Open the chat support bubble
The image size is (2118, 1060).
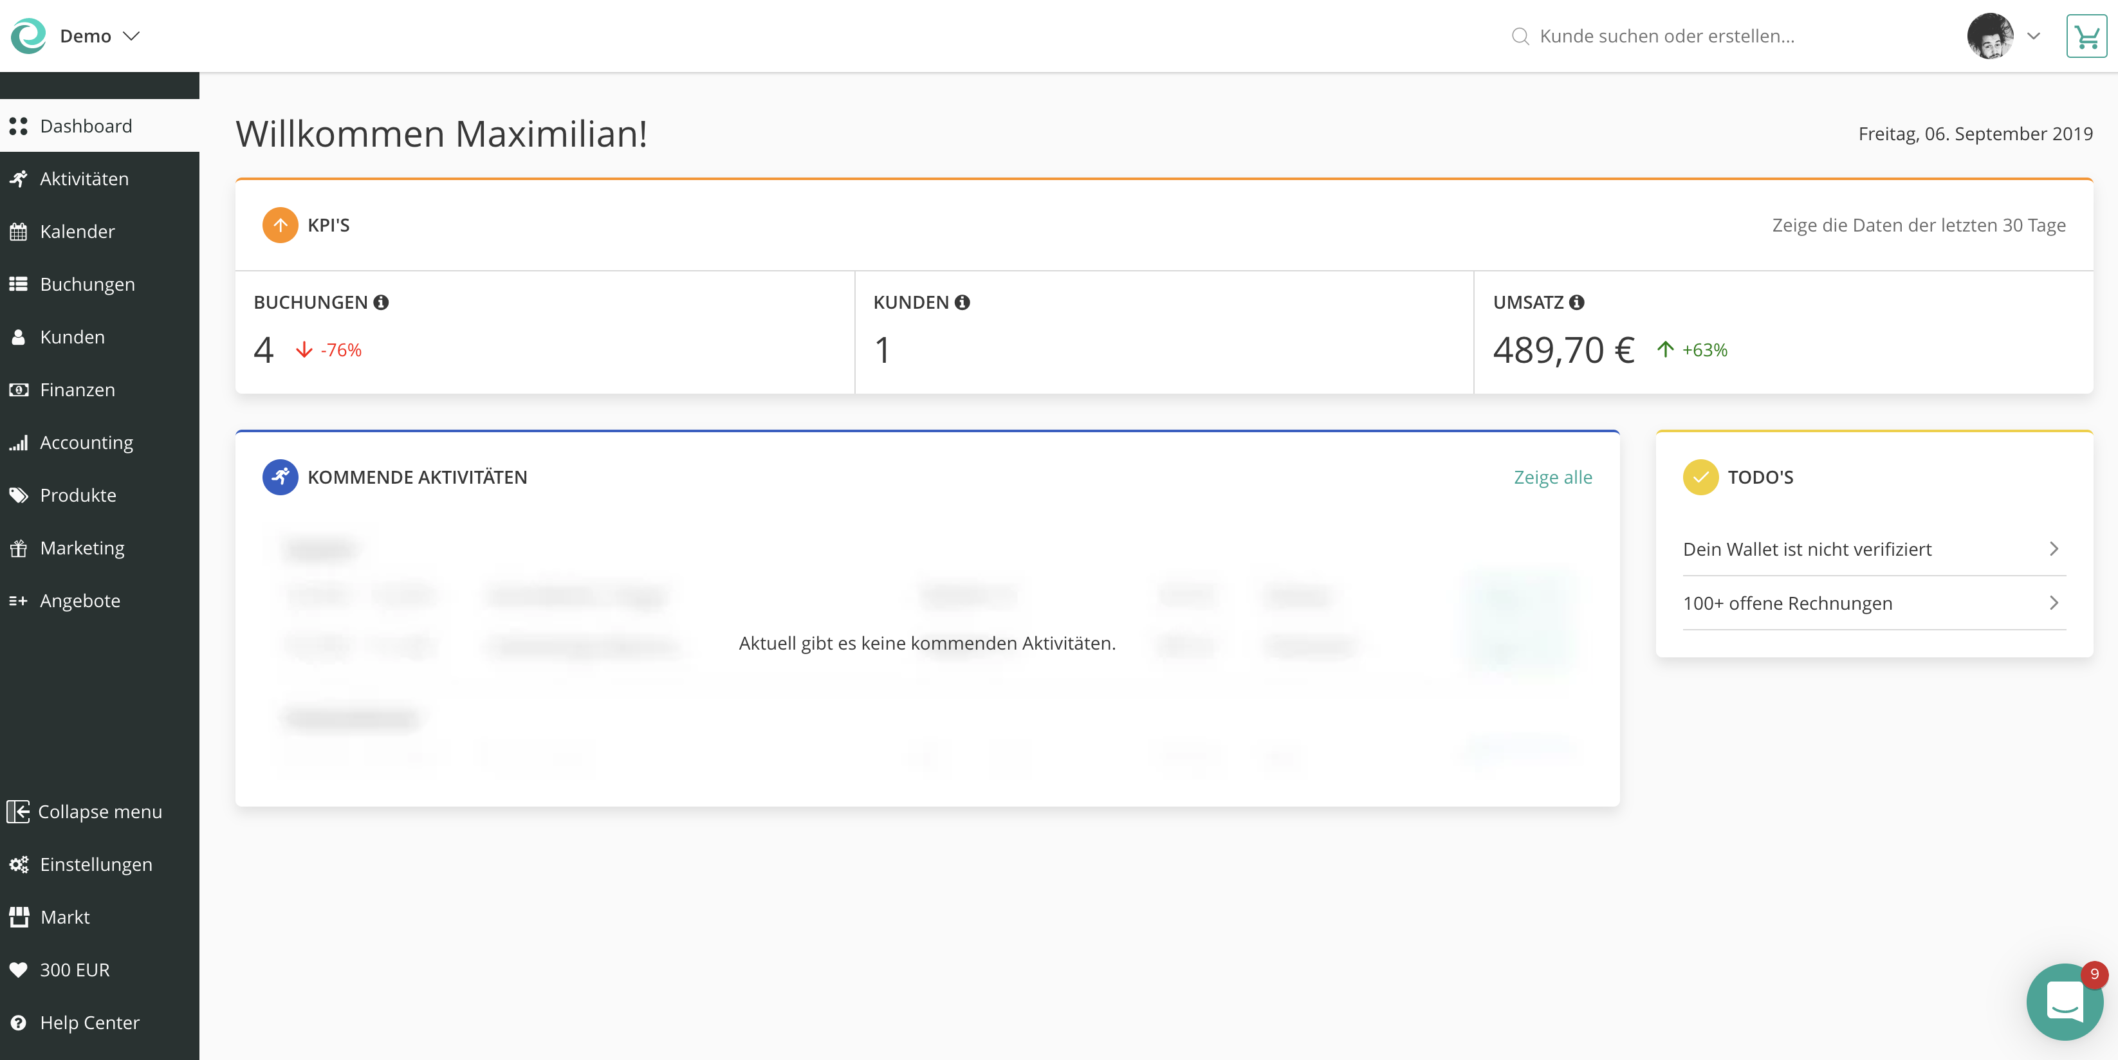[2064, 1001]
